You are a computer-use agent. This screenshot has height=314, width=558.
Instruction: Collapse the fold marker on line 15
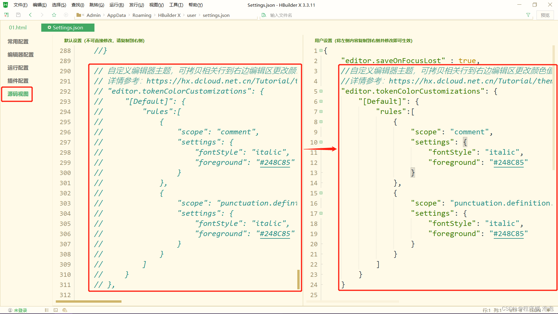pyautogui.click(x=321, y=193)
